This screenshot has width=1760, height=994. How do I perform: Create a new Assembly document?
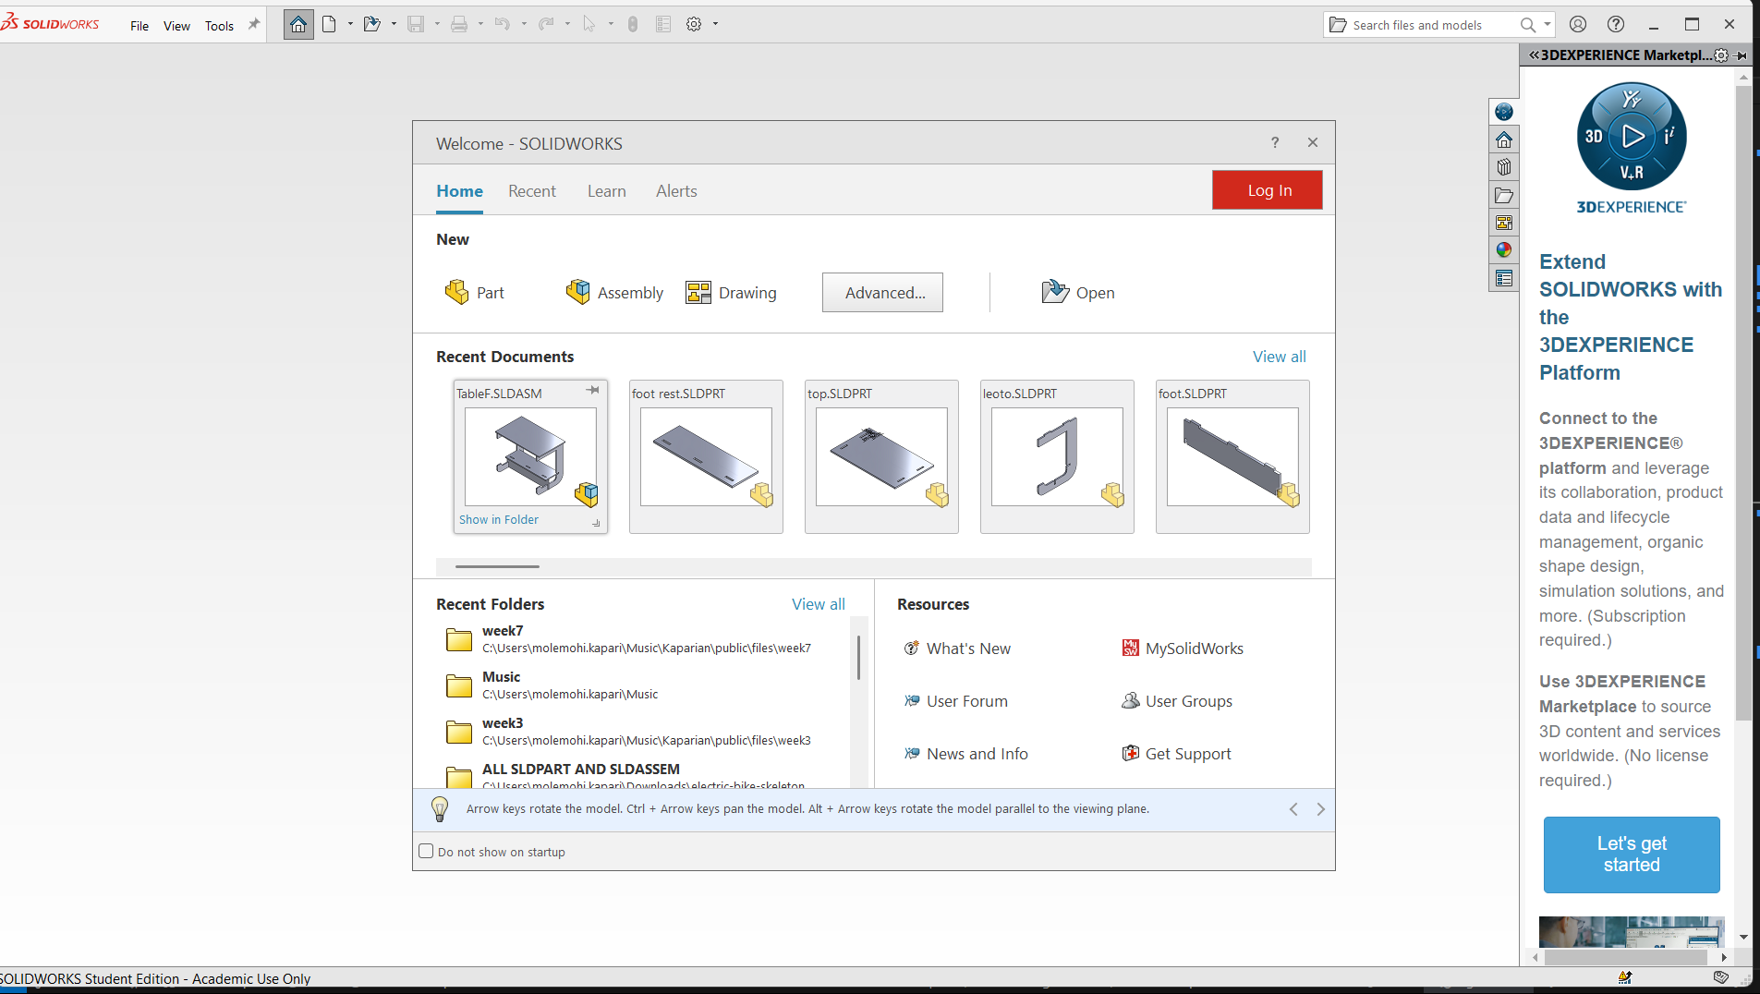[x=614, y=293]
